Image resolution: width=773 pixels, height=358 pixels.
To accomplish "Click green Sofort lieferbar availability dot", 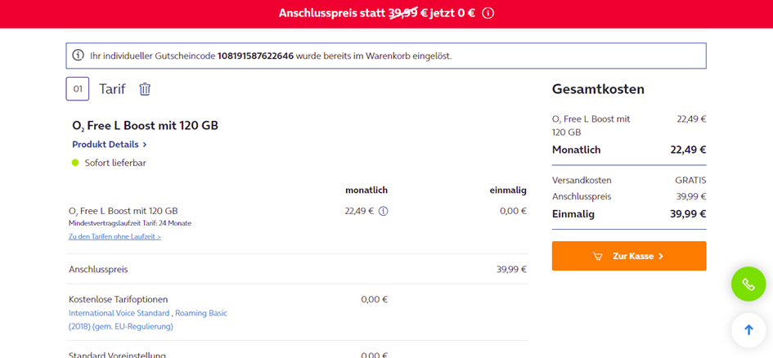I will tap(75, 163).
